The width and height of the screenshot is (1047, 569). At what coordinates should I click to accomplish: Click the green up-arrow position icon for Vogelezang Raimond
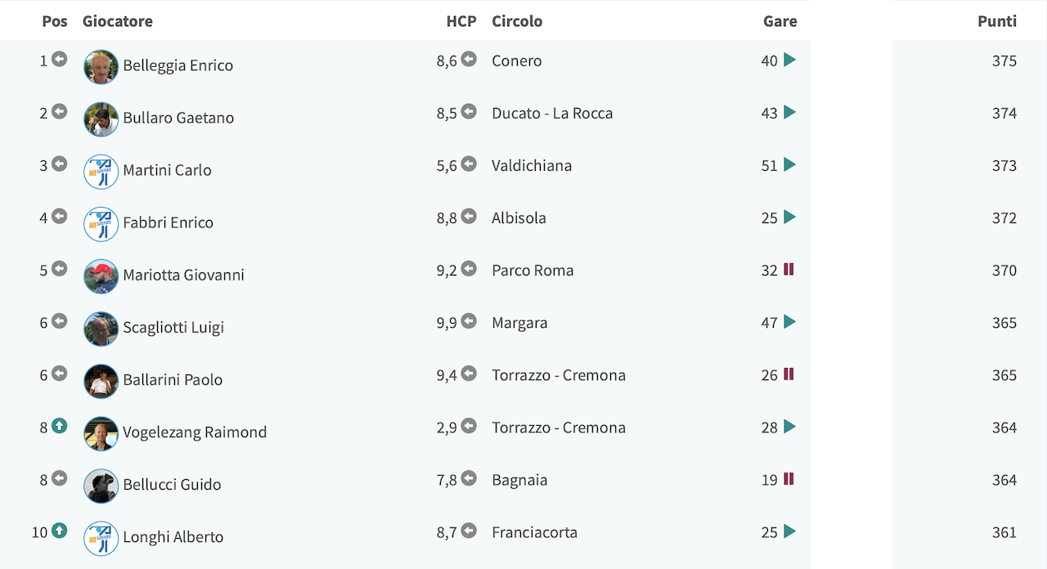(59, 426)
